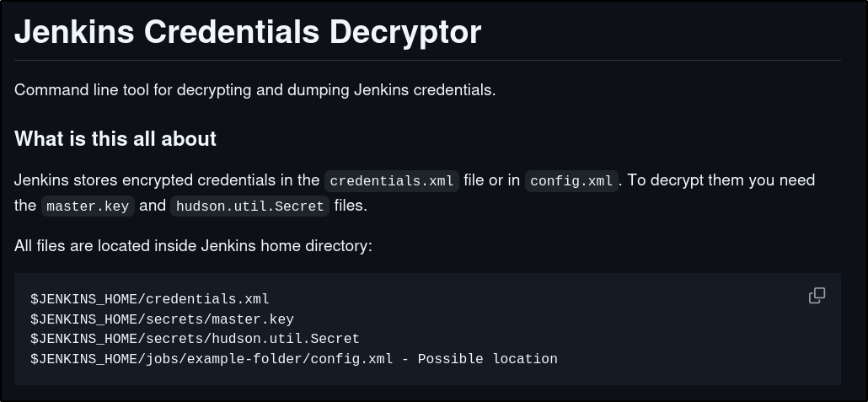This screenshot has height=402, width=868.
Task: Click the 'All files are located' sentence
Action: (x=193, y=246)
